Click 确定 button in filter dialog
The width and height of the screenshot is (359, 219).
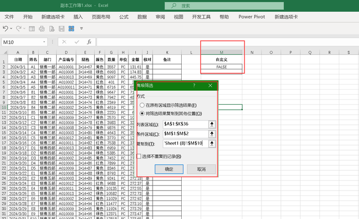[x=169, y=169]
